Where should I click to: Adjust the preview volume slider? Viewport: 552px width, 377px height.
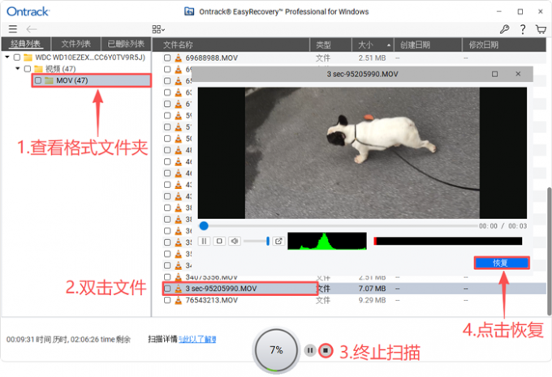(x=256, y=241)
